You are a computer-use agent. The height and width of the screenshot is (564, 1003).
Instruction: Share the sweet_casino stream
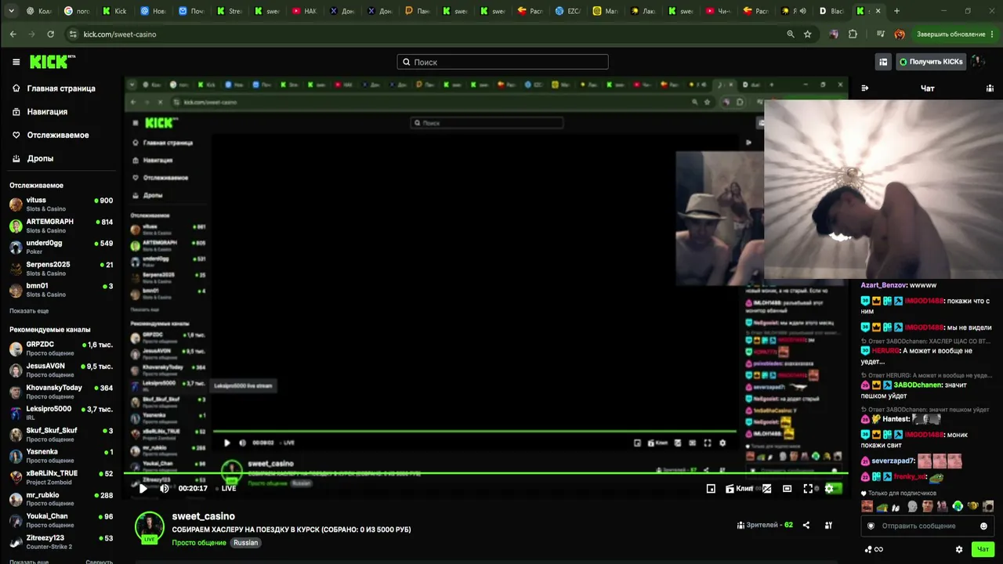pyautogui.click(x=806, y=525)
